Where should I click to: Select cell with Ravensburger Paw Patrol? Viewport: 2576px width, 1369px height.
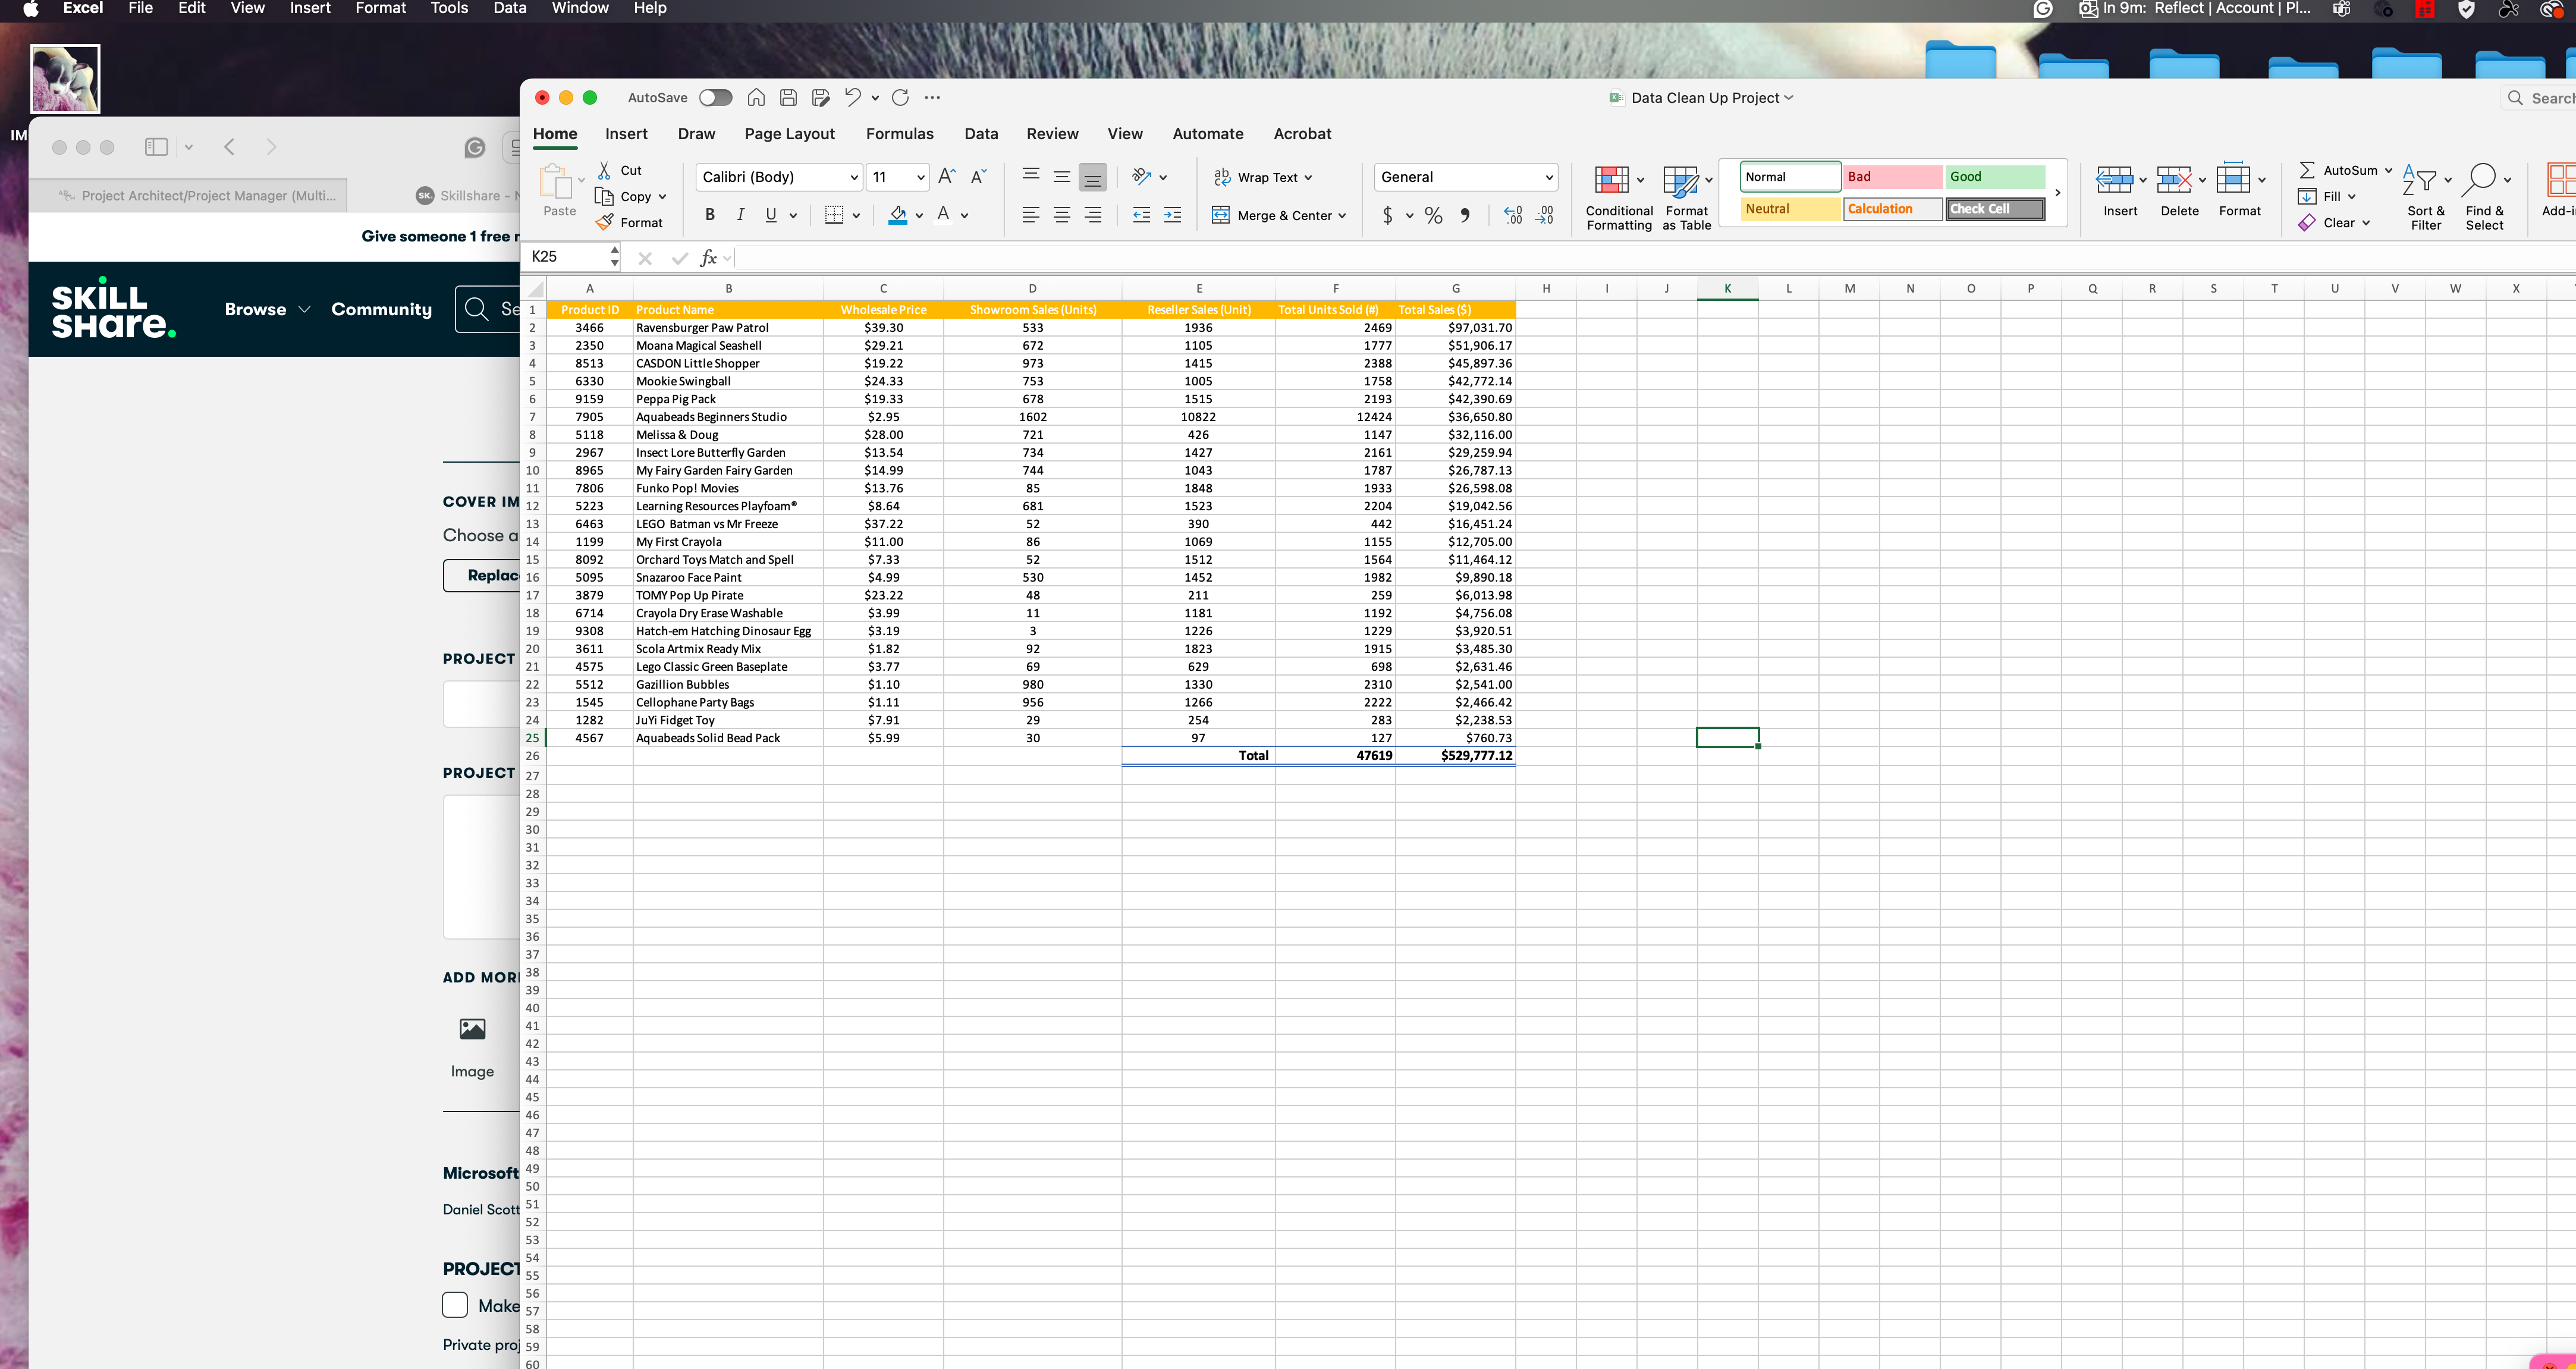[x=727, y=327]
